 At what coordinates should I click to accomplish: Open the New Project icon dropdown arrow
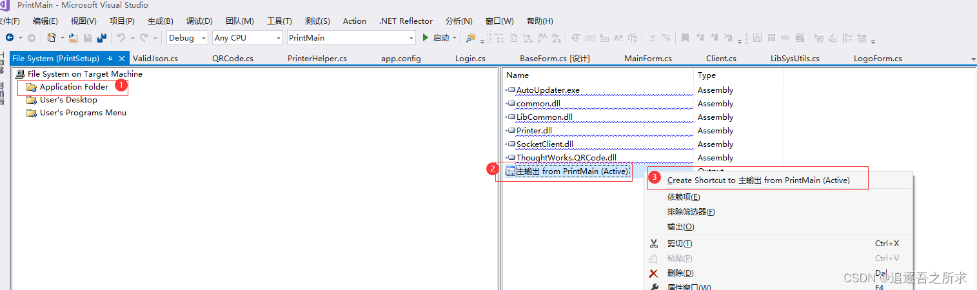[x=63, y=38]
